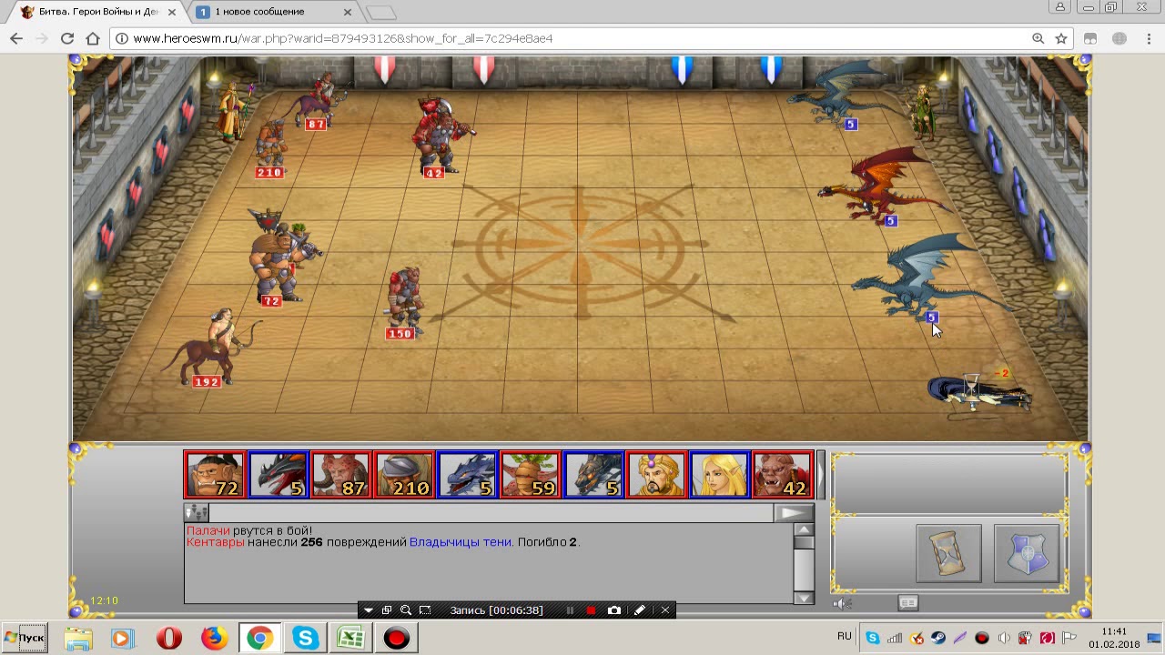Screen dimensions: 1165x655
Task: Click the heroeswm.ru address bar
Action: pyautogui.click(x=582, y=38)
